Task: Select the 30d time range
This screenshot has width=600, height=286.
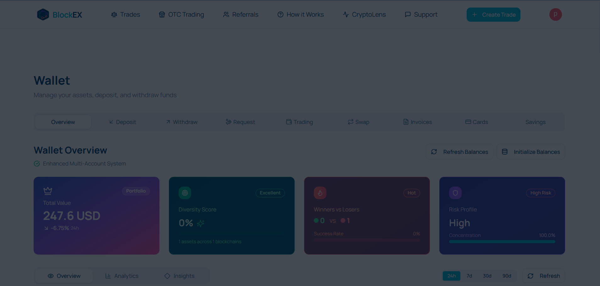Action: pos(487,276)
